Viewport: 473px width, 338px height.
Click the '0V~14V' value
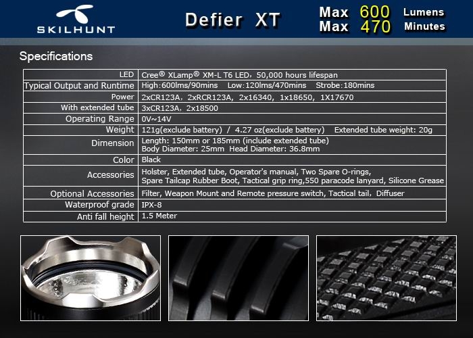[x=156, y=119]
